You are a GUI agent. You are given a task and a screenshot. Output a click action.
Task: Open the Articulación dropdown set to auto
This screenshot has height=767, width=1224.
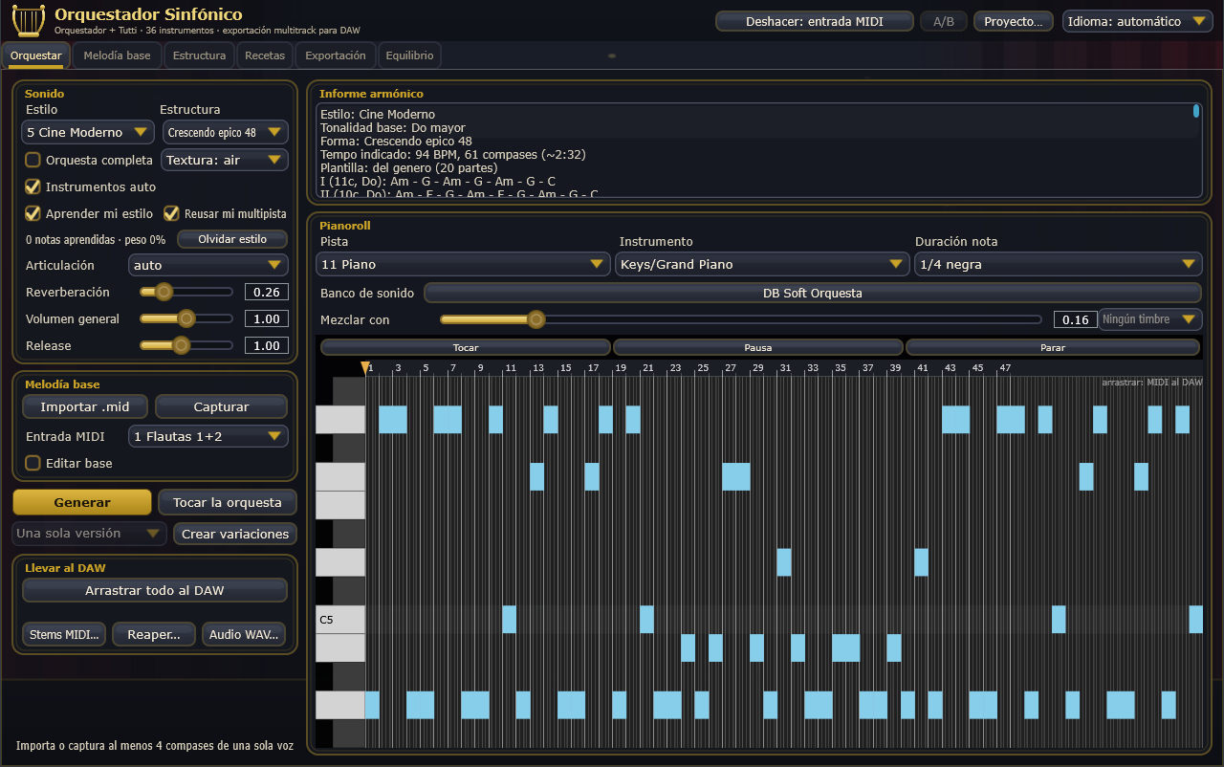point(208,265)
